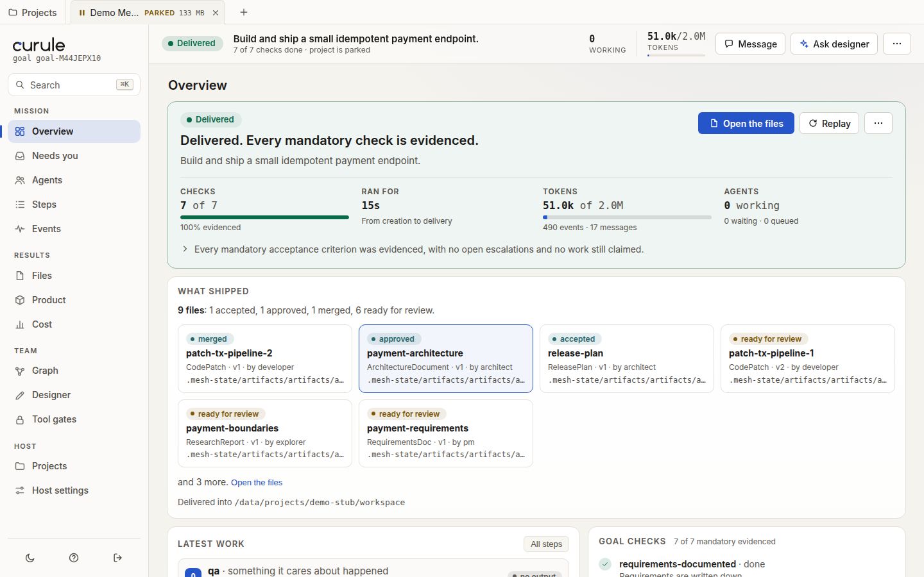
Task: Open the Delivered card ellipsis menu
Action: click(878, 123)
